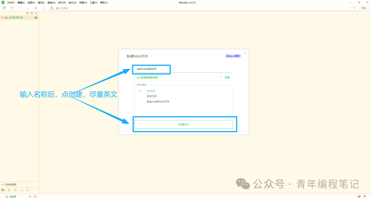This screenshot has height=199, width=371.
Task: Click the save icon in toolbar
Action: [12, 8]
